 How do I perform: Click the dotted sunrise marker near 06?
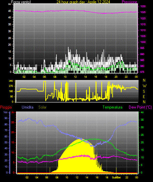50,170
